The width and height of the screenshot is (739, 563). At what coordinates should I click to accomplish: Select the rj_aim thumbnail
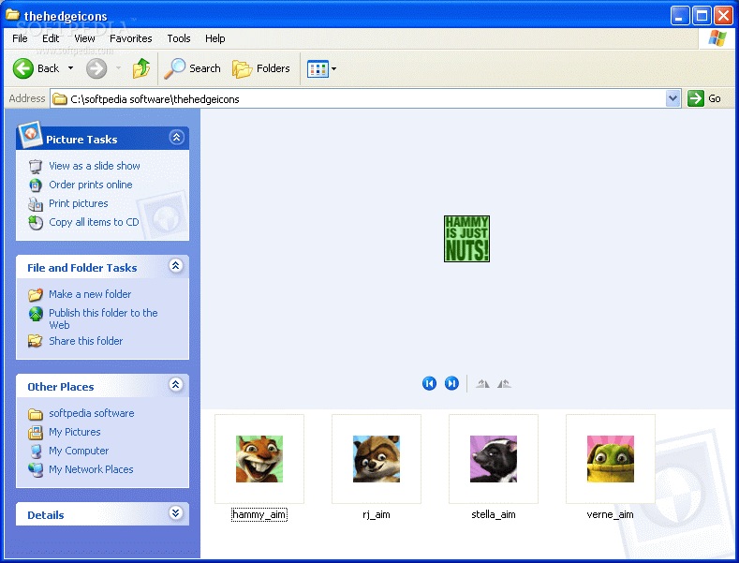click(x=377, y=459)
